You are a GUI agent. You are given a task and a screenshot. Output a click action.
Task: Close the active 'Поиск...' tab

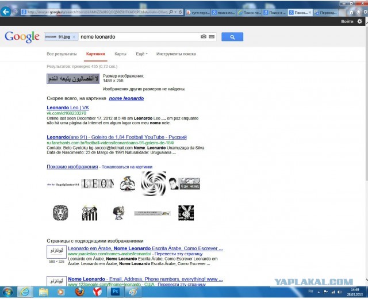click(x=310, y=13)
